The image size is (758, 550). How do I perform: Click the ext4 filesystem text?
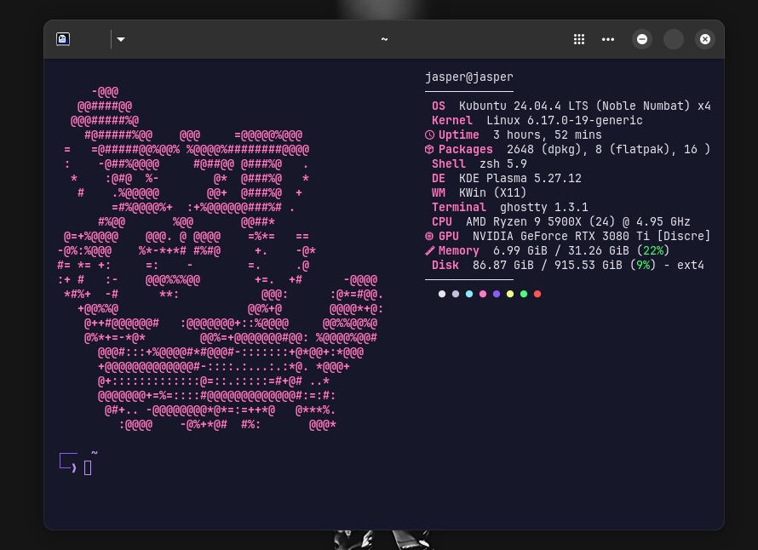pos(691,266)
